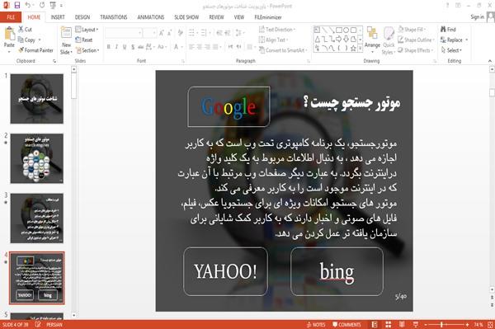The width and height of the screenshot is (495, 329).
Task: Select the star shape in Drawing gallery
Action: point(353,49)
